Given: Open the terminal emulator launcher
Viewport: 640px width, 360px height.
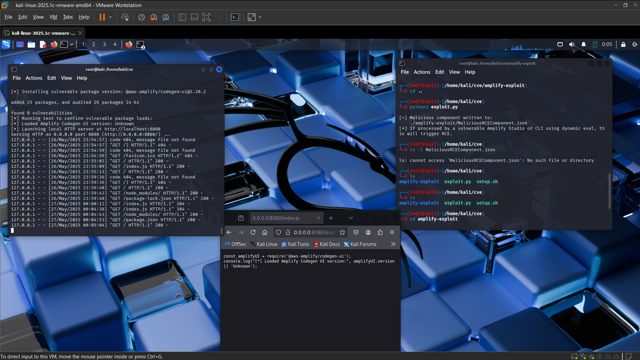Looking at the screenshot, I should [x=64, y=44].
